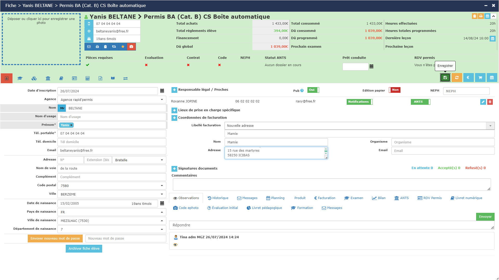Open the Département de naissance dropdown
The width and height of the screenshot is (499, 280).
(x=112, y=229)
